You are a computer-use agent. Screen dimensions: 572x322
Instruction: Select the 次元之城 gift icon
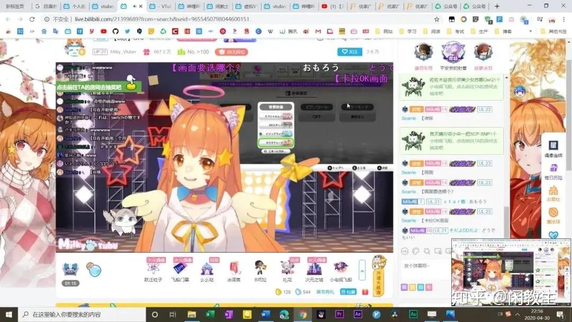pos(314,269)
